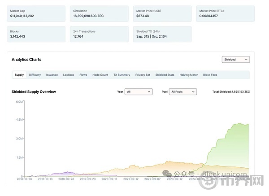
Task: Expand the Year filter dropdown
Action: [x=139, y=91]
